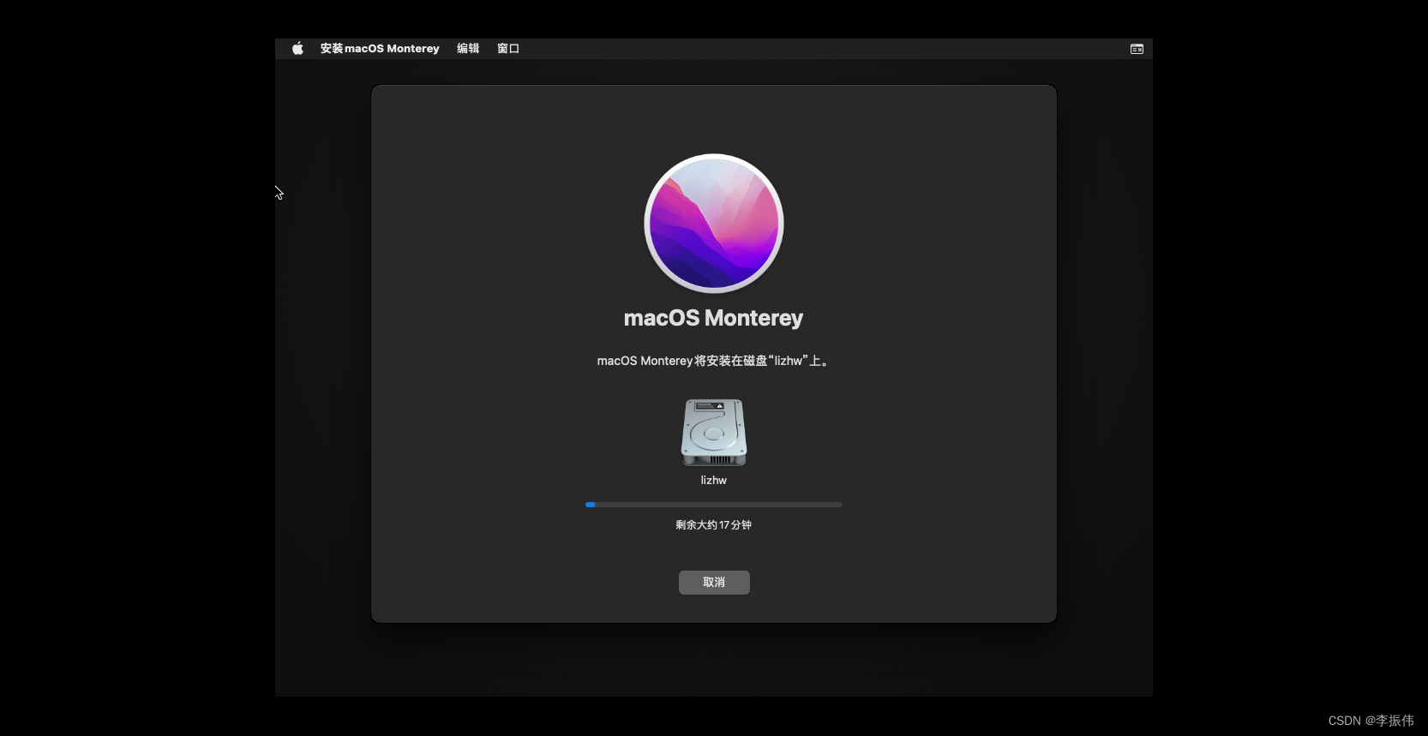
Task: Click the 剩余大约 17 分钟 status text
Action: pyautogui.click(x=713, y=525)
